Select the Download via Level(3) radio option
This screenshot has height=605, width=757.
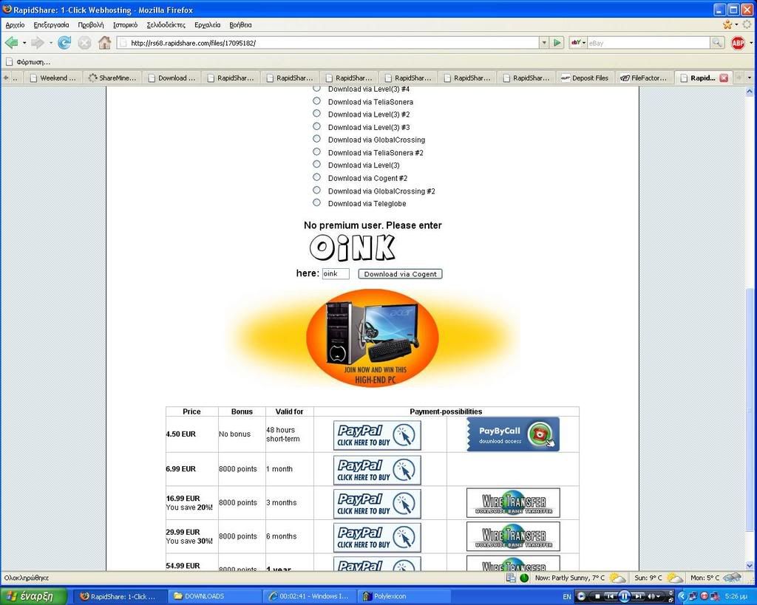pos(316,165)
